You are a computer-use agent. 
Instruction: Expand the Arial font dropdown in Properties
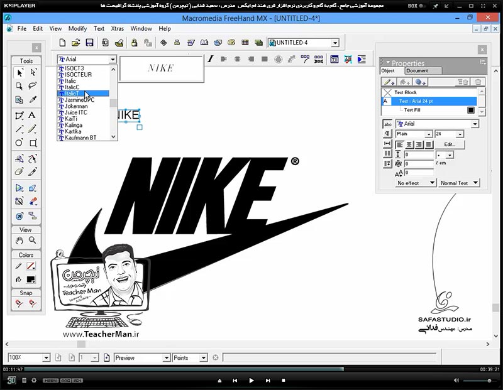point(475,124)
